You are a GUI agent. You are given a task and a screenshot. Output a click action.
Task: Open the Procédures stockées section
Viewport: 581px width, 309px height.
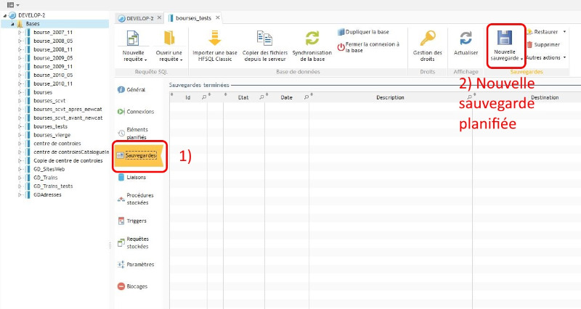click(136, 199)
